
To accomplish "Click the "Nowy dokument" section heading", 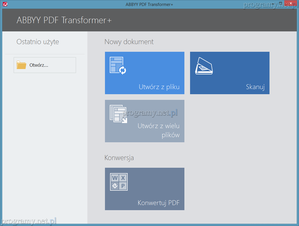I will pos(129,42).
